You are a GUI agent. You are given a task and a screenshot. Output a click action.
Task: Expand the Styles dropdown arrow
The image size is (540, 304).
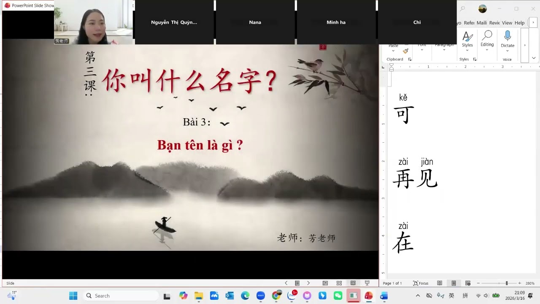click(x=467, y=50)
